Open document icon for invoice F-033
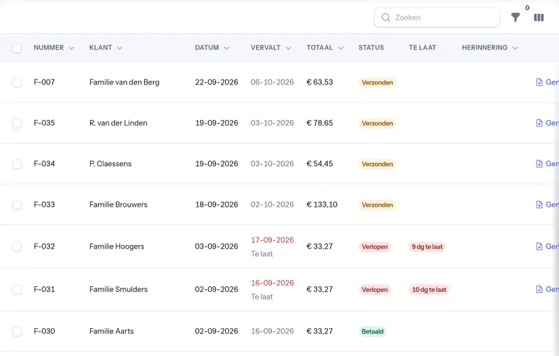The height and width of the screenshot is (356, 559). 539,205
